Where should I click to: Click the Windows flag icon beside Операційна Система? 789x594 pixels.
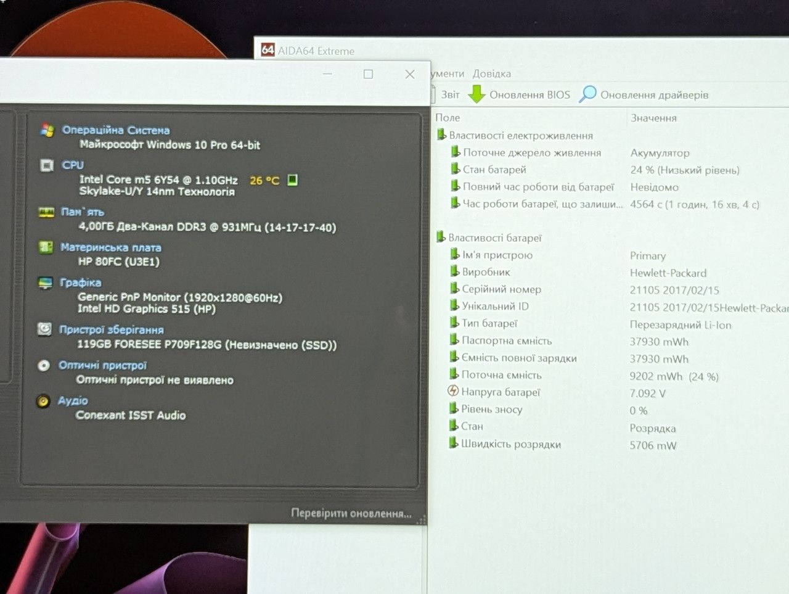click(47, 130)
